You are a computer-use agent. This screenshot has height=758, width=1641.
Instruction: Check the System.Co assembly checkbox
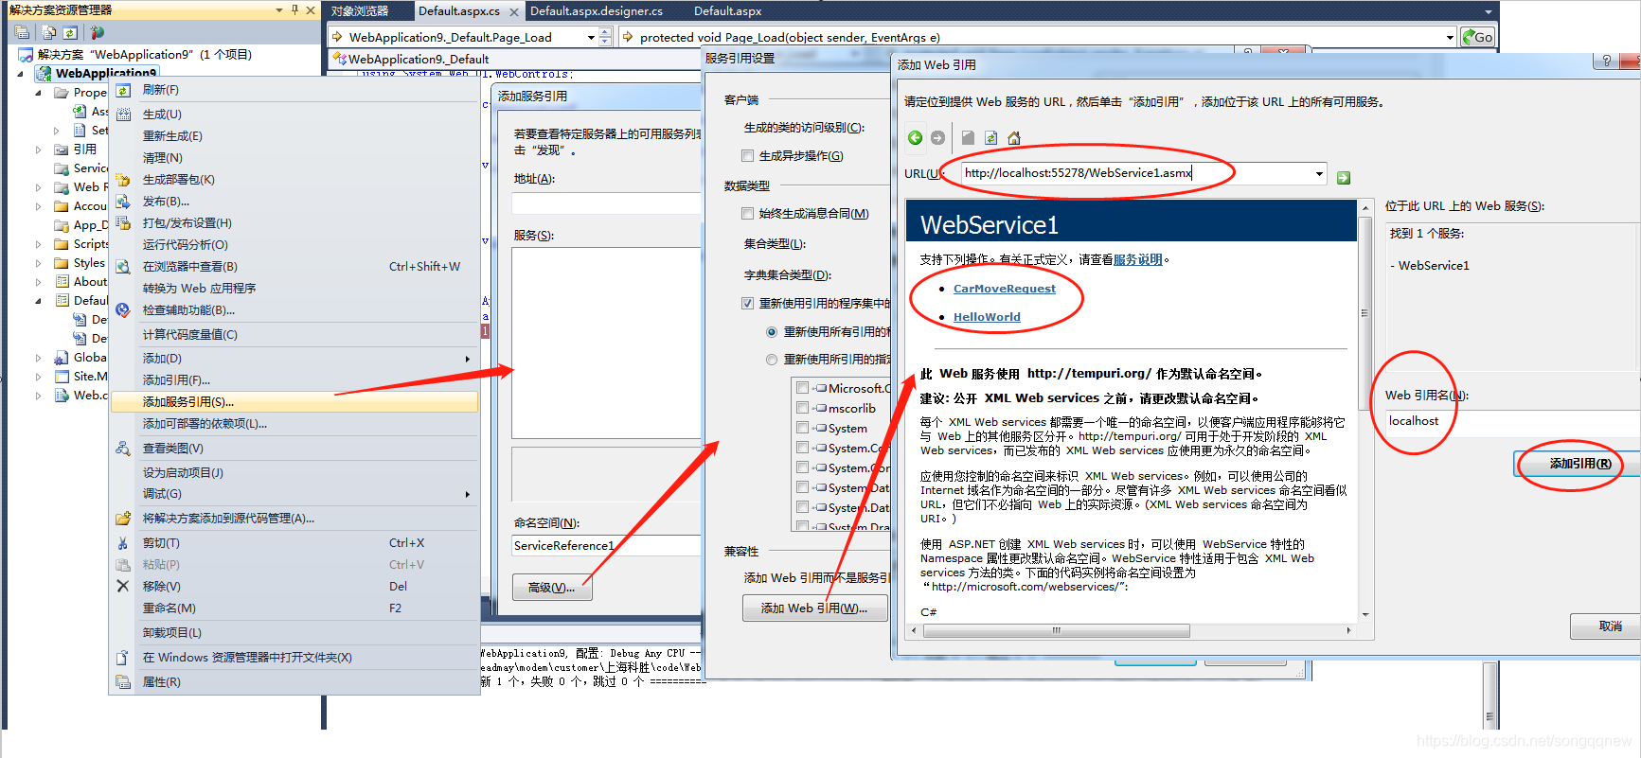(x=803, y=448)
